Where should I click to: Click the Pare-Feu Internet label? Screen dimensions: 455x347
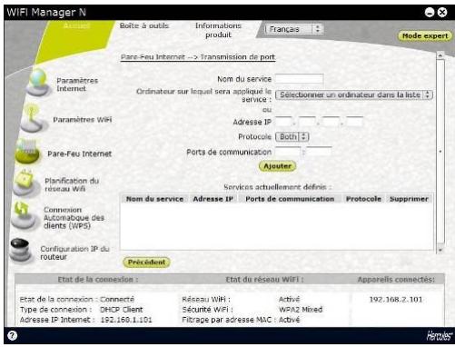[x=80, y=154]
